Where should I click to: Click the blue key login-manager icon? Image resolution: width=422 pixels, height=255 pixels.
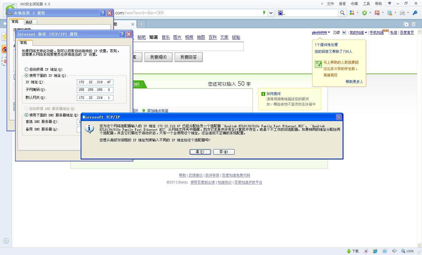(x=415, y=13)
